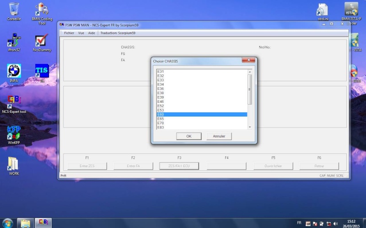Open the Fichier menu
The height and width of the screenshot is (228, 366).
[x=69, y=33]
